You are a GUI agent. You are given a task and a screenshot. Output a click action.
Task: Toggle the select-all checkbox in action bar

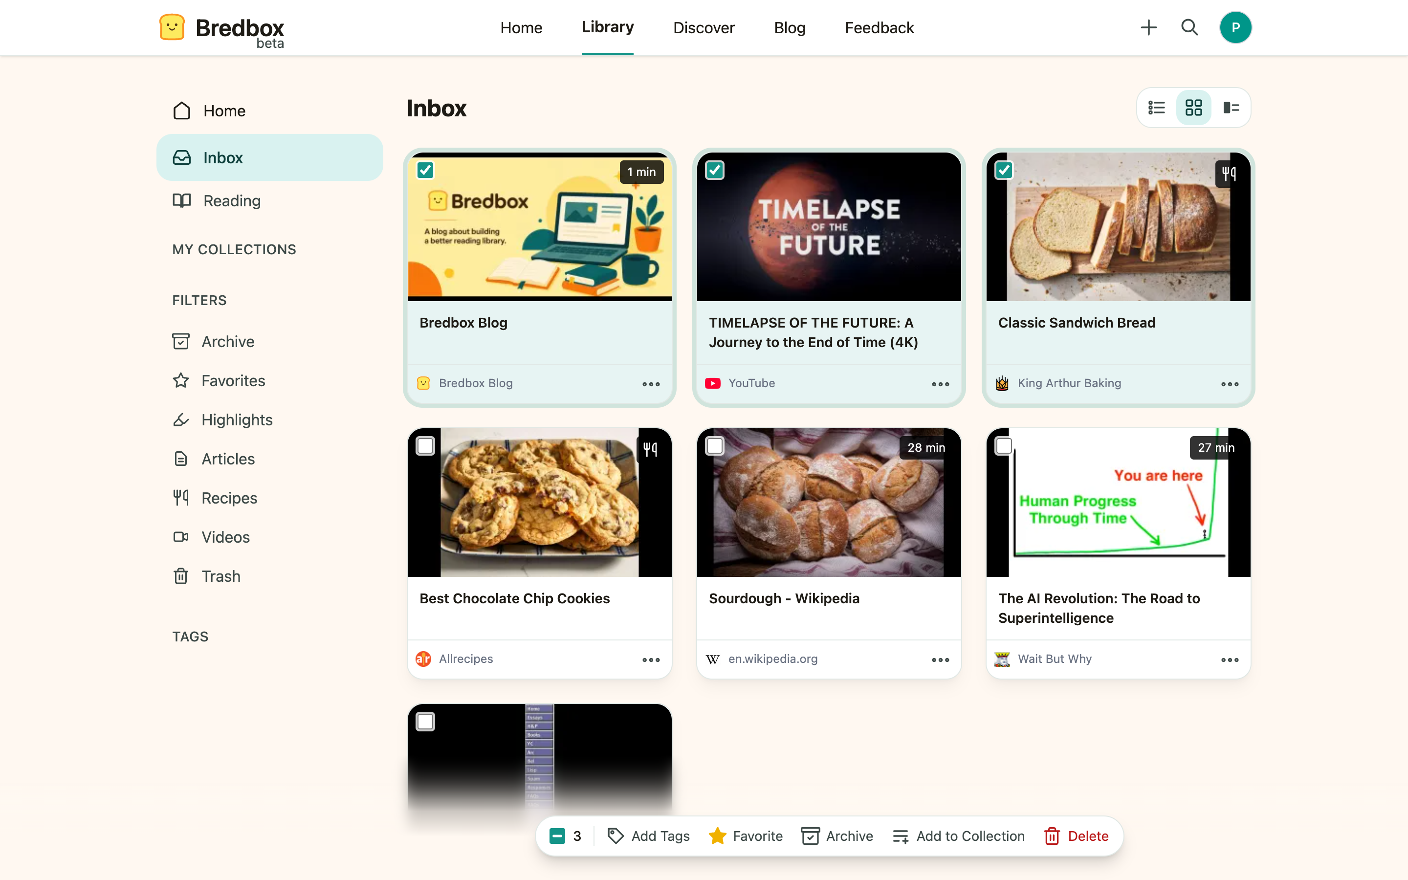pos(557,836)
